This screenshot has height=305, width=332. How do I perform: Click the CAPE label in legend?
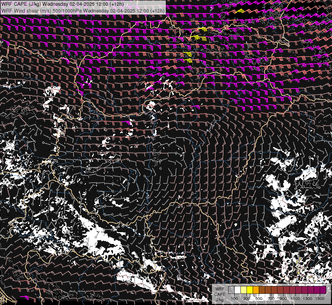tap(220, 294)
